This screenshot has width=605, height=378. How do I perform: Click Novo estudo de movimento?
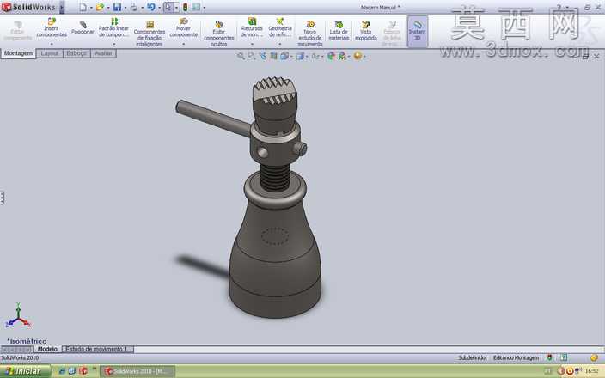310,34
